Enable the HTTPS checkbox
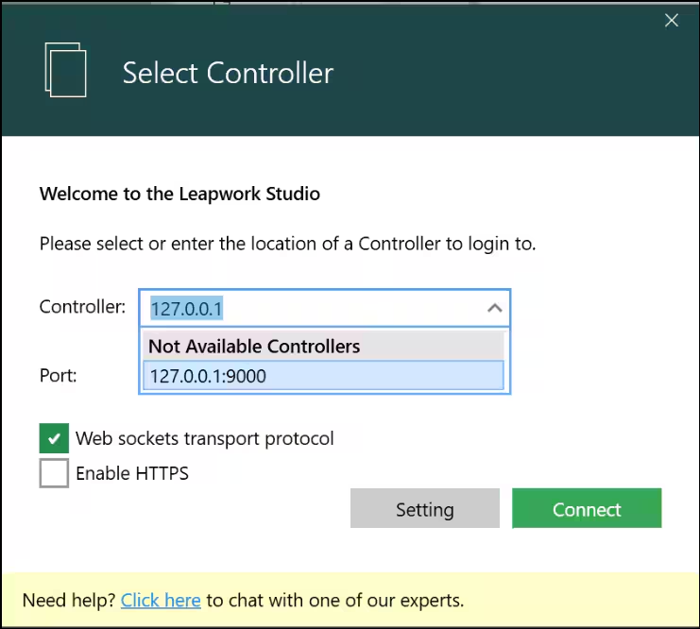Image resolution: width=700 pixels, height=629 pixels. click(54, 473)
